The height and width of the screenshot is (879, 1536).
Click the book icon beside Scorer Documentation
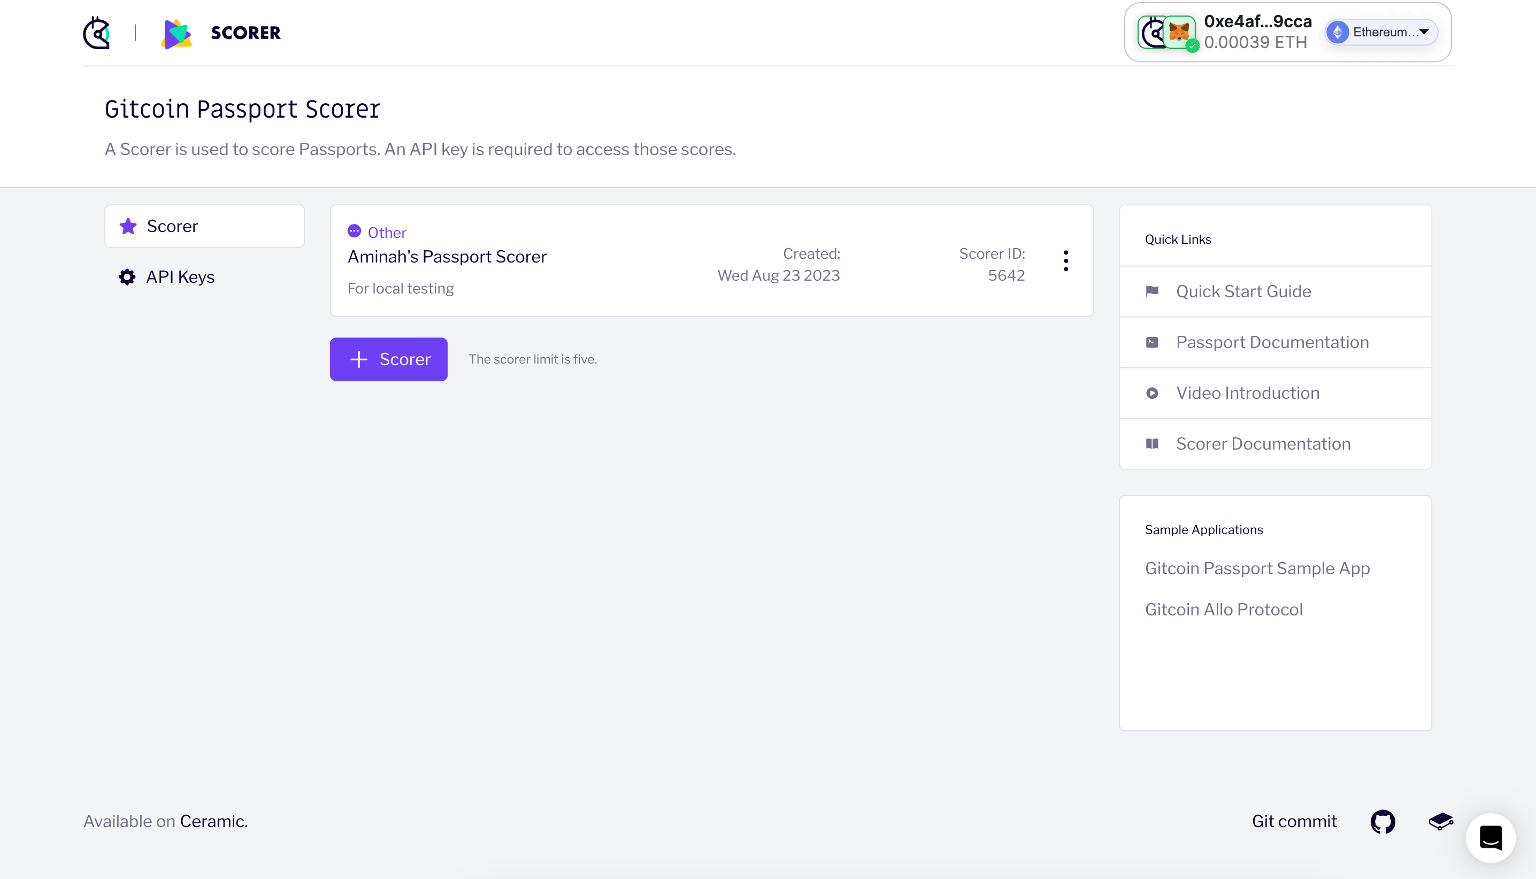1152,444
